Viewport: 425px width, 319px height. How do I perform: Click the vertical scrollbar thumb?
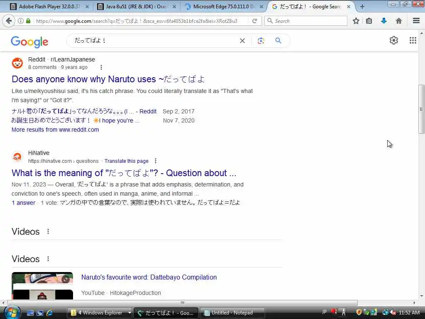[421, 109]
